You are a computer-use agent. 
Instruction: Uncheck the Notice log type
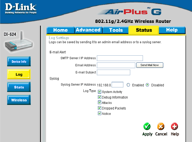99,113
